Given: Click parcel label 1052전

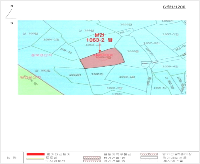Looking at the screenshot, I should (126, 24).
